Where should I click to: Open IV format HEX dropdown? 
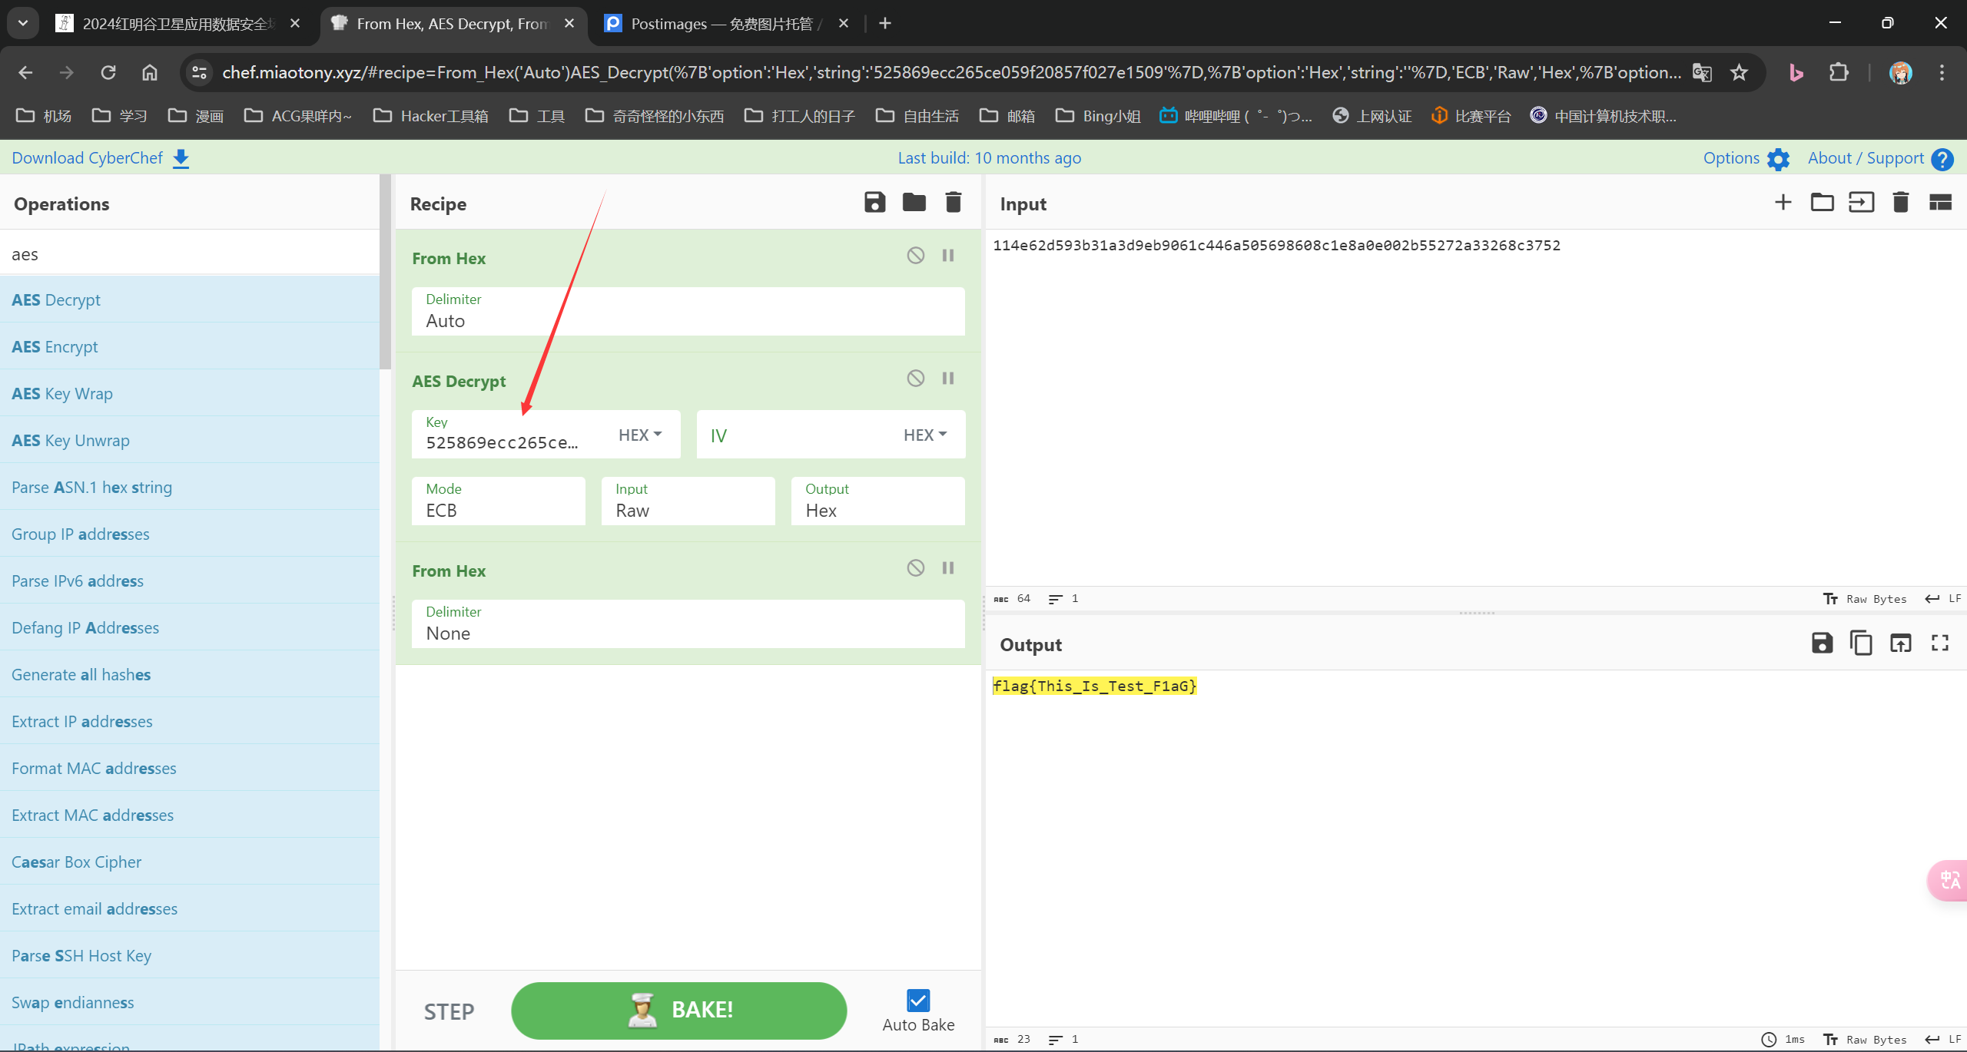click(x=925, y=435)
